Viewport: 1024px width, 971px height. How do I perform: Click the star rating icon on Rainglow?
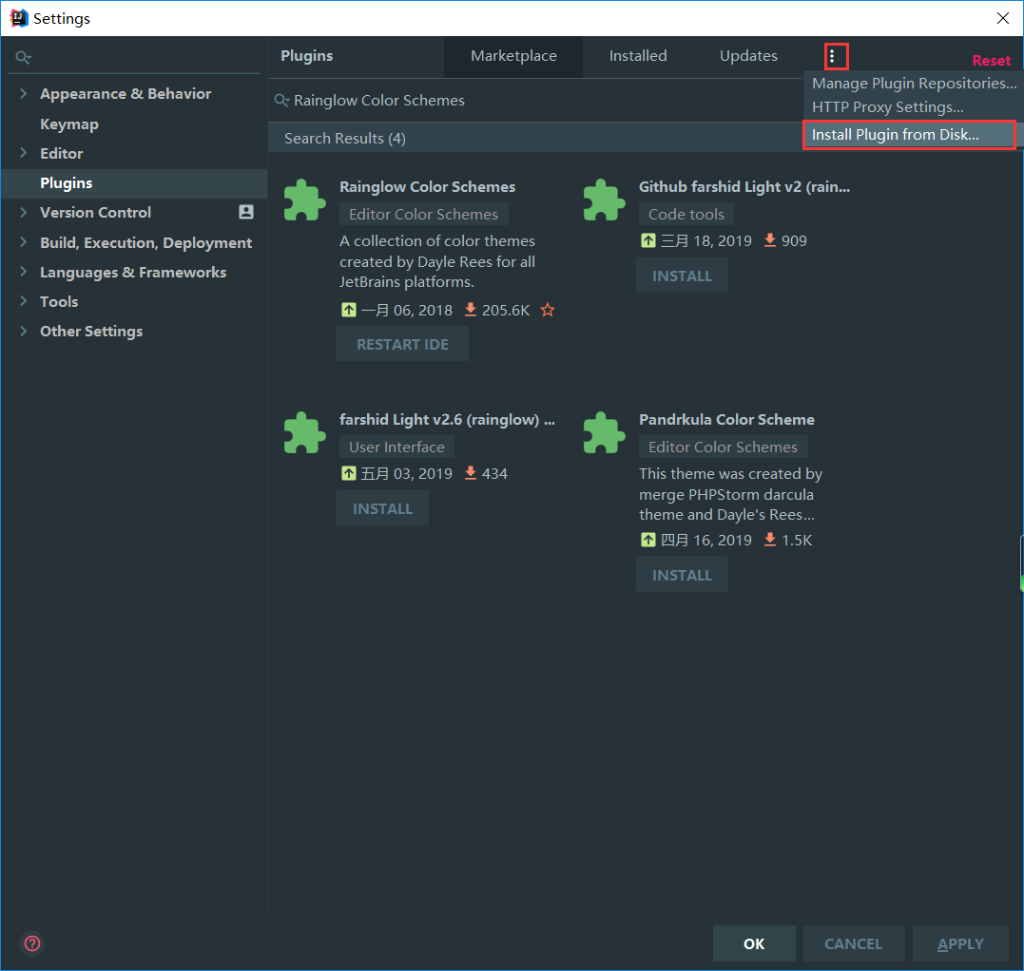(x=548, y=310)
